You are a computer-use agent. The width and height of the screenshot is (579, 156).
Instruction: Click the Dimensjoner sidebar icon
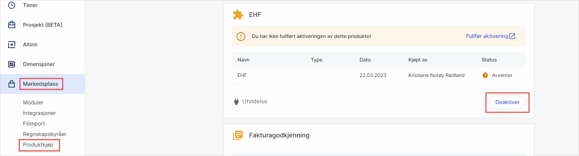point(12,64)
